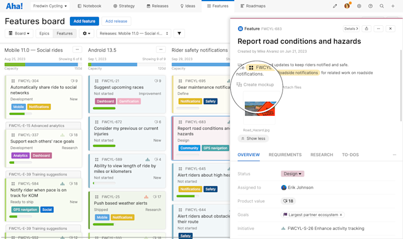This screenshot has width=403, height=239.
Task: Click the drag handle icon on FWCYL-304
Action: (x=13, y=81)
